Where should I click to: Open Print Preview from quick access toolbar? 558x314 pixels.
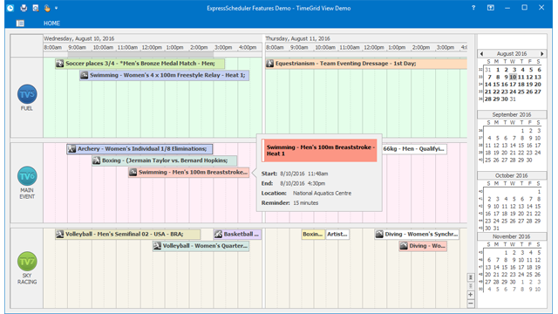coord(36,8)
